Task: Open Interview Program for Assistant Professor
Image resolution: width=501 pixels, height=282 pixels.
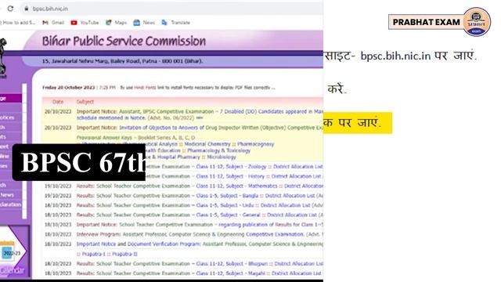Action: pos(200,234)
